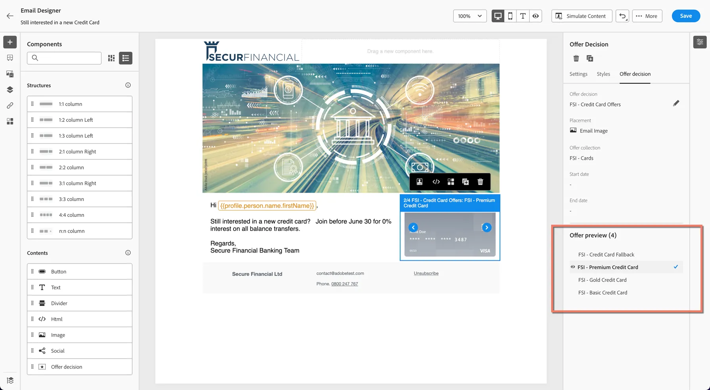Screen dimensions: 710x390
Task: Preview FSI - Credit Card Fallback offer
Action: [606, 254]
